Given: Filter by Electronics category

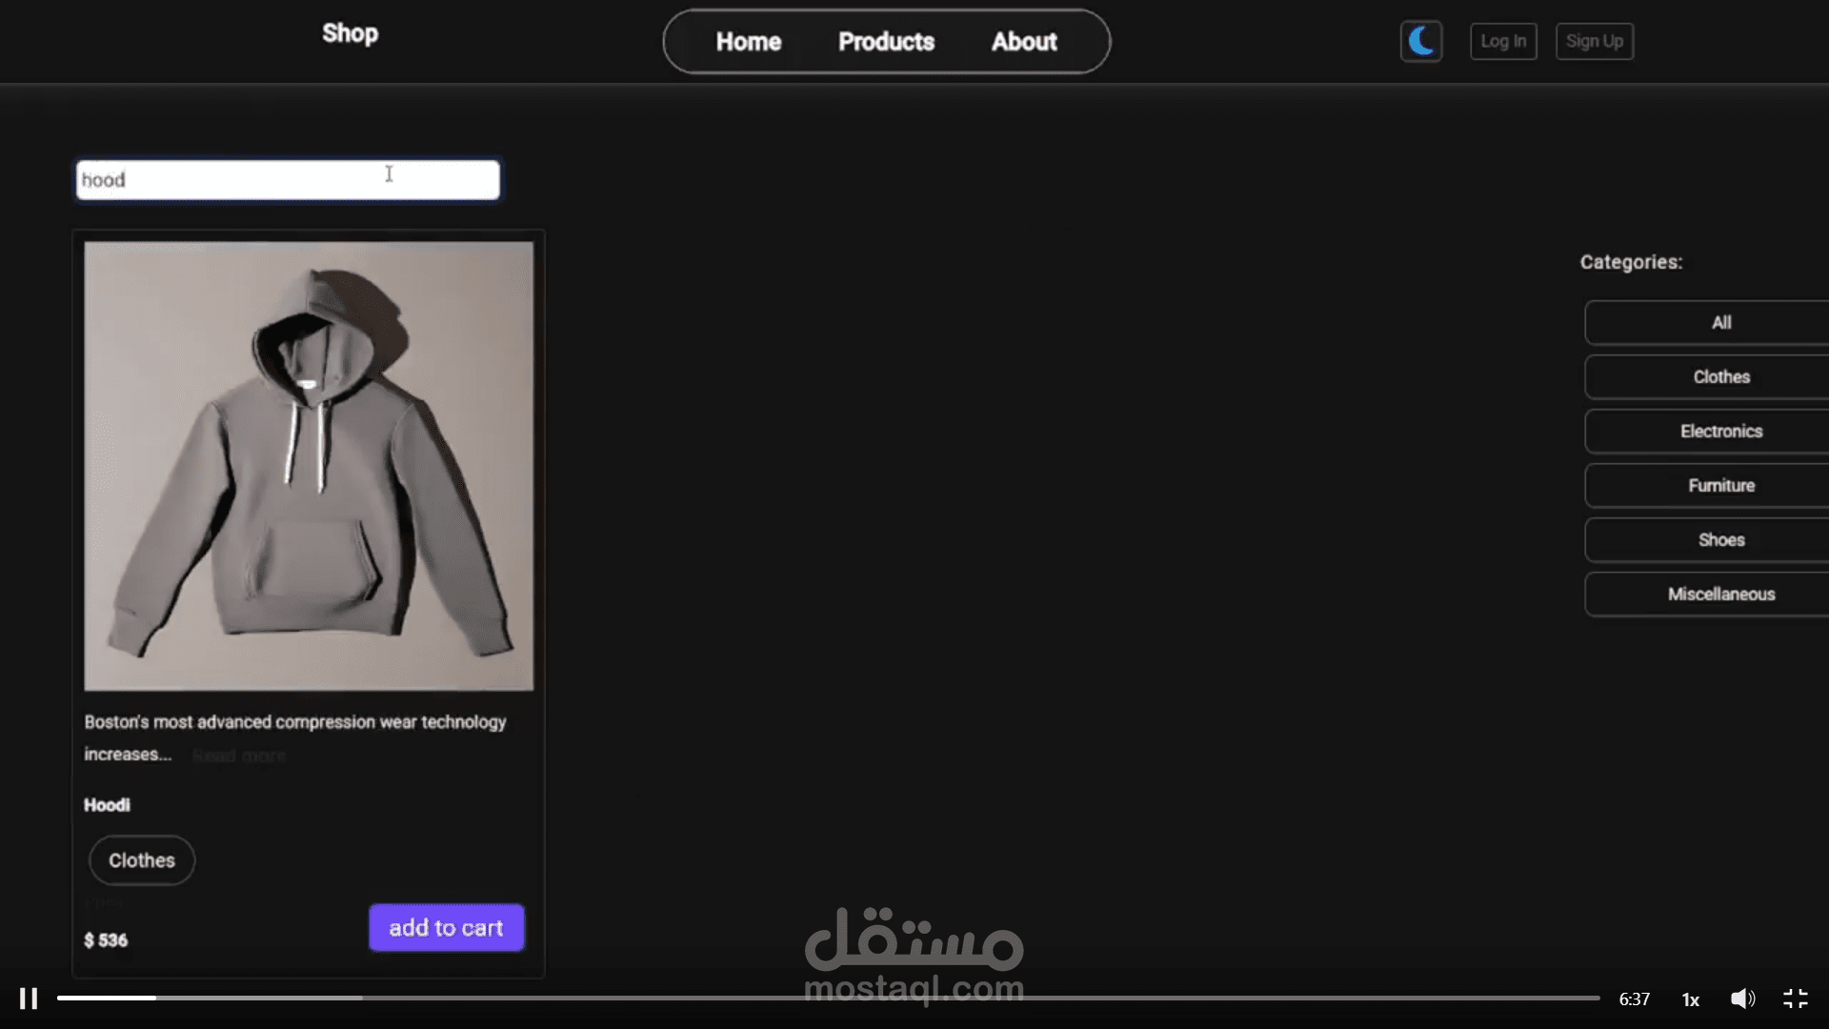Looking at the screenshot, I should pyautogui.click(x=1720, y=432).
